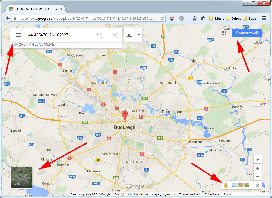This screenshot has width=272, height=198.
Task: Open the Google Maps hamburger menu
Action: pos(18,35)
